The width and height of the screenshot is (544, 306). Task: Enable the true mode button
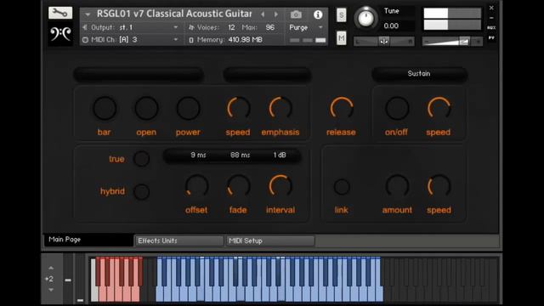pos(142,159)
